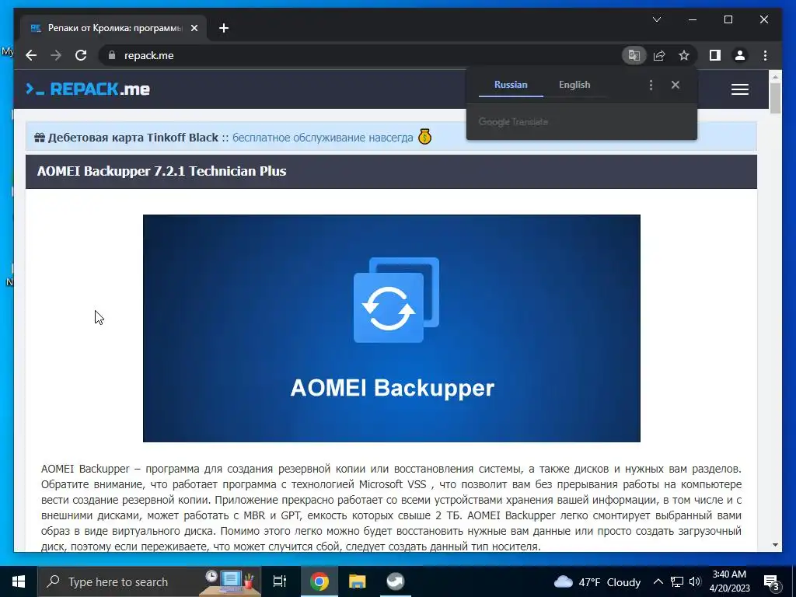Open the notification center with 3 alerts
This screenshot has width=796, height=597.
[x=771, y=582]
